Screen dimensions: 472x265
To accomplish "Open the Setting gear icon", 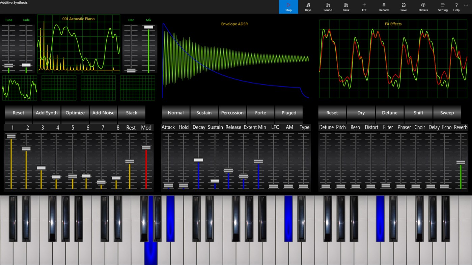I will [x=443, y=7].
